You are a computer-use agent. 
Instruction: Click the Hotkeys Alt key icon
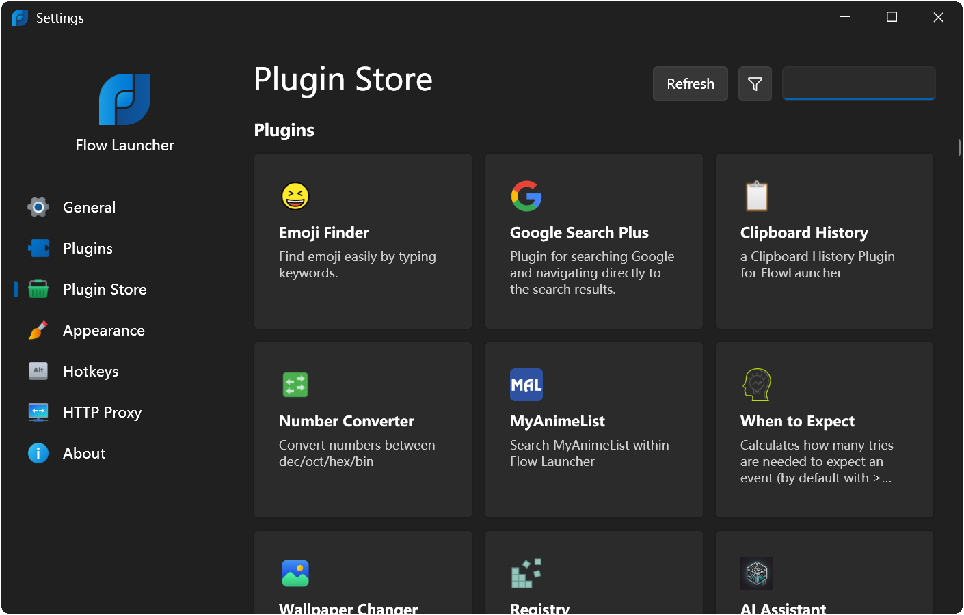(x=38, y=371)
